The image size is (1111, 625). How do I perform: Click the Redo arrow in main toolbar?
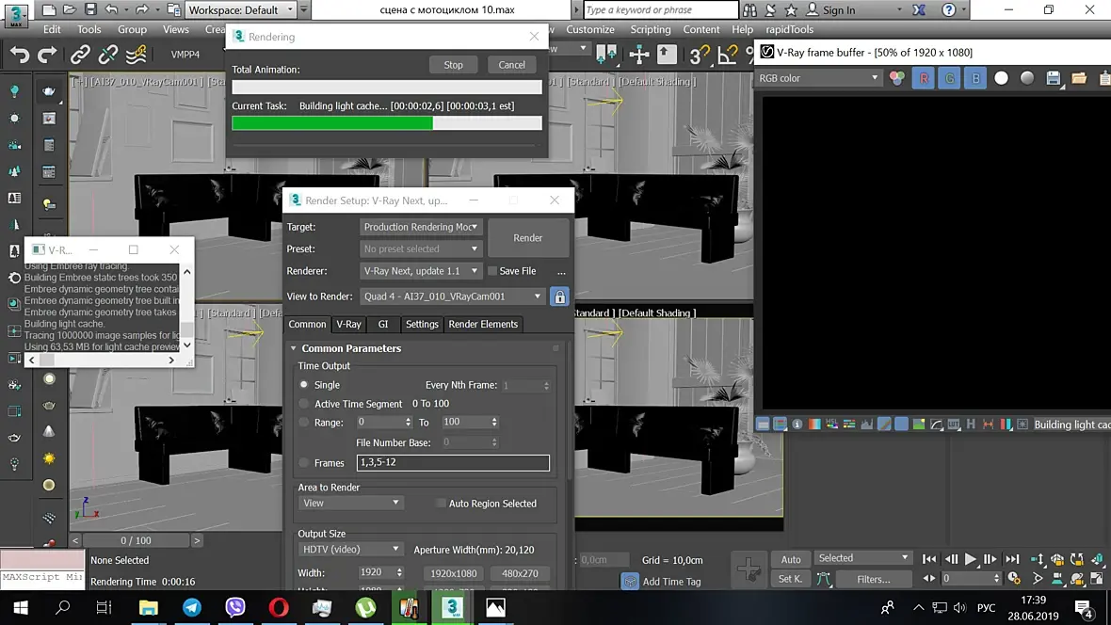[47, 55]
